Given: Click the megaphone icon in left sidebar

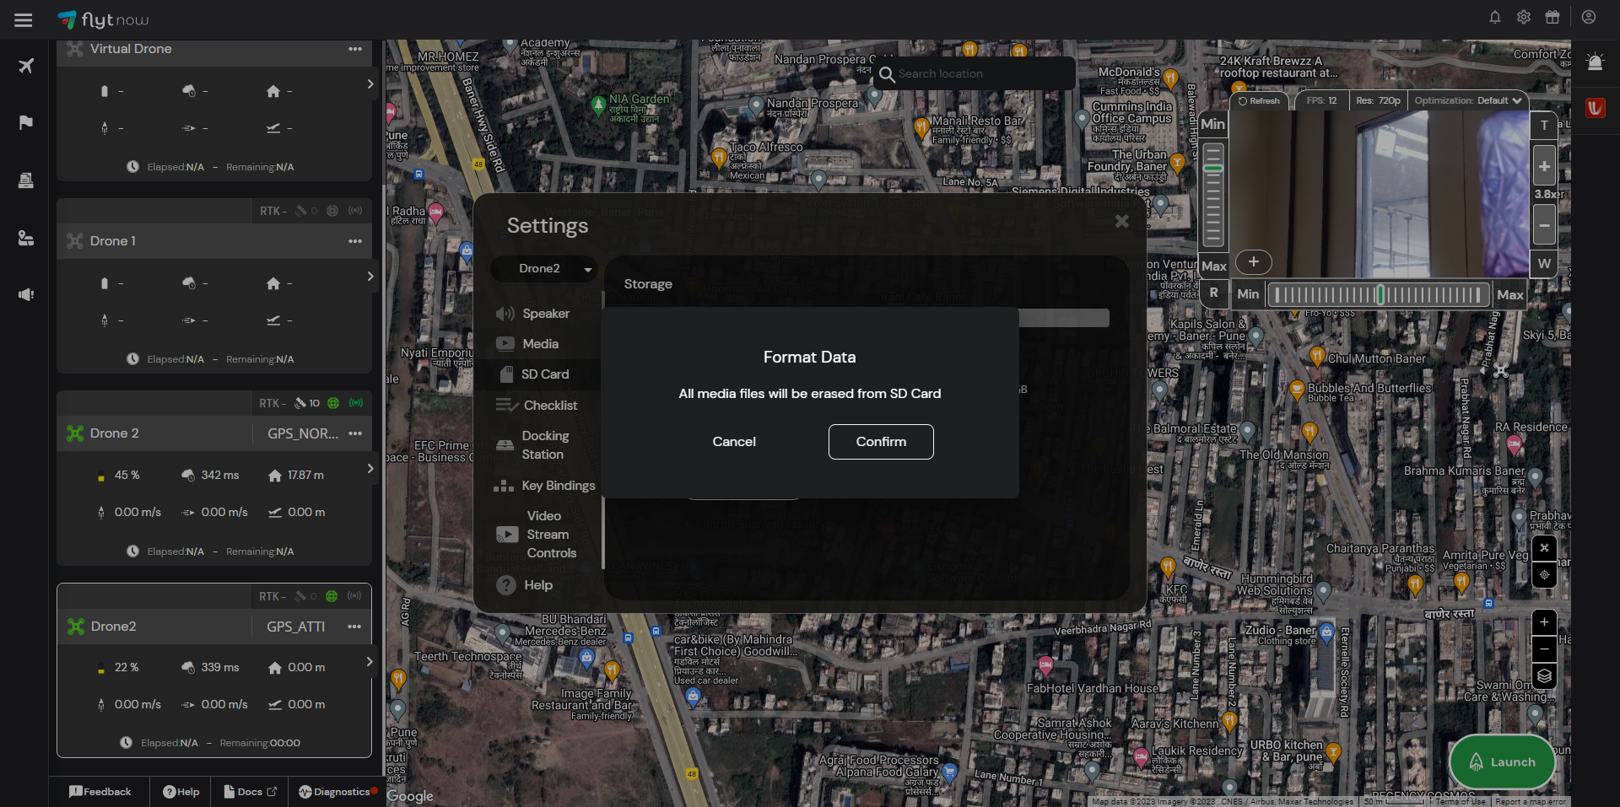Looking at the screenshot, I should [x=26, y=294].
